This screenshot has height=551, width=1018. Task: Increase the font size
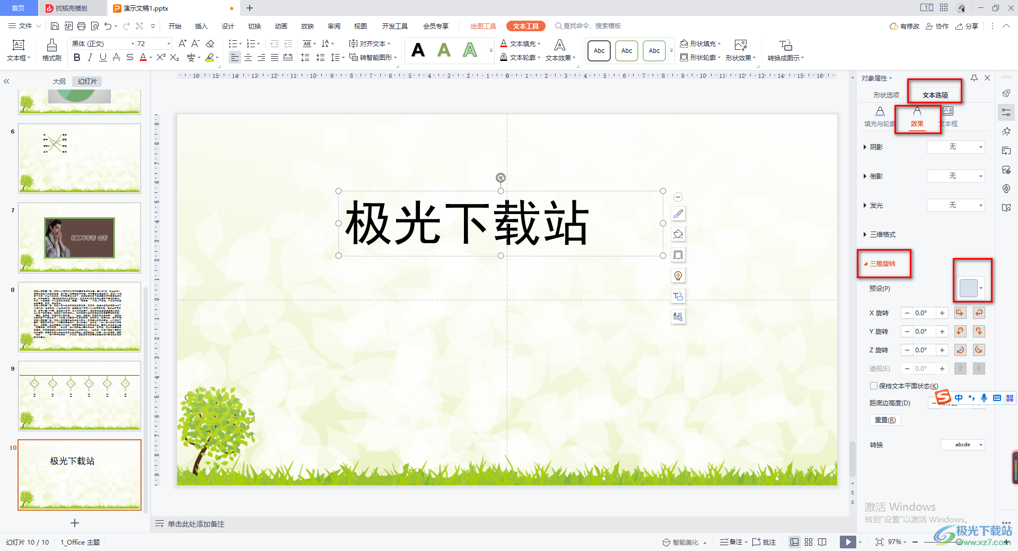(x=182, y=43)
